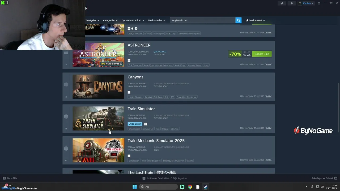Select the Otomobil Simülasyonu tag
The width and height of the screenshot is (340, 191).
coord(189,33)
